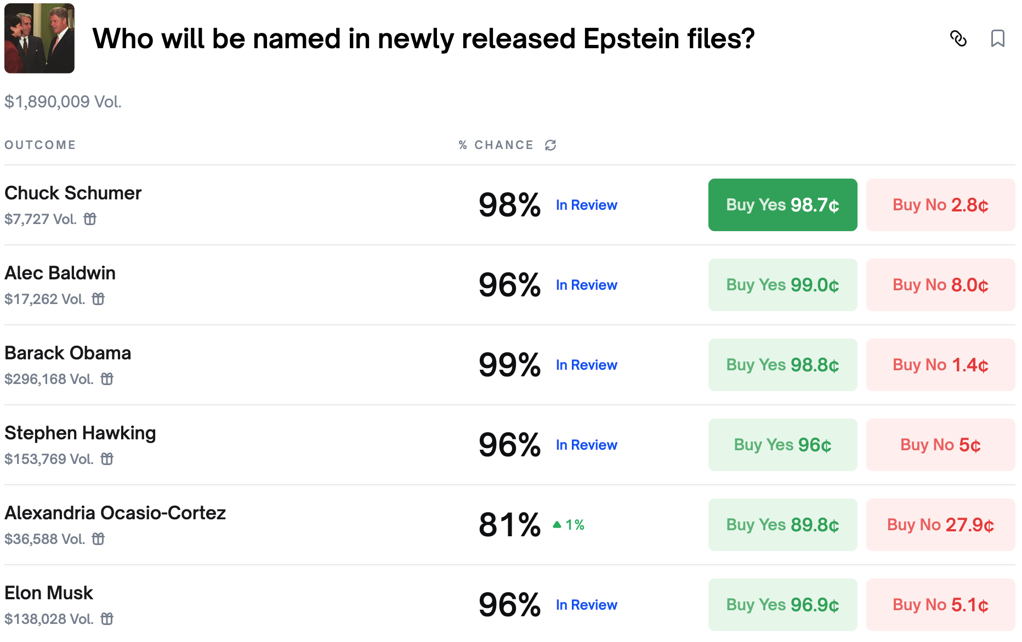The width and height of the screenshot is (1022, 642).
Task: Buy Yes on Alexandria Ocasio-Cortez at 89.8¢
Action: [x=782, y=525]
